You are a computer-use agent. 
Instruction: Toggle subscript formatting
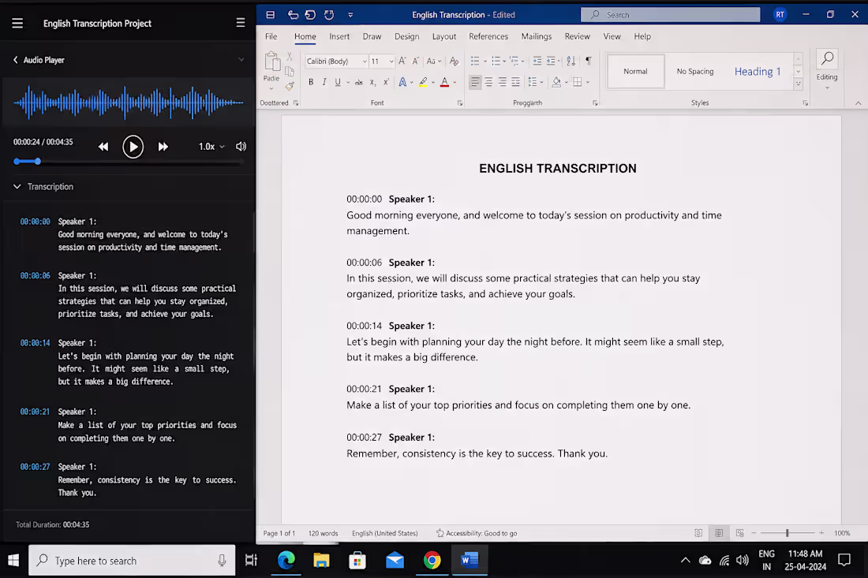372,83
